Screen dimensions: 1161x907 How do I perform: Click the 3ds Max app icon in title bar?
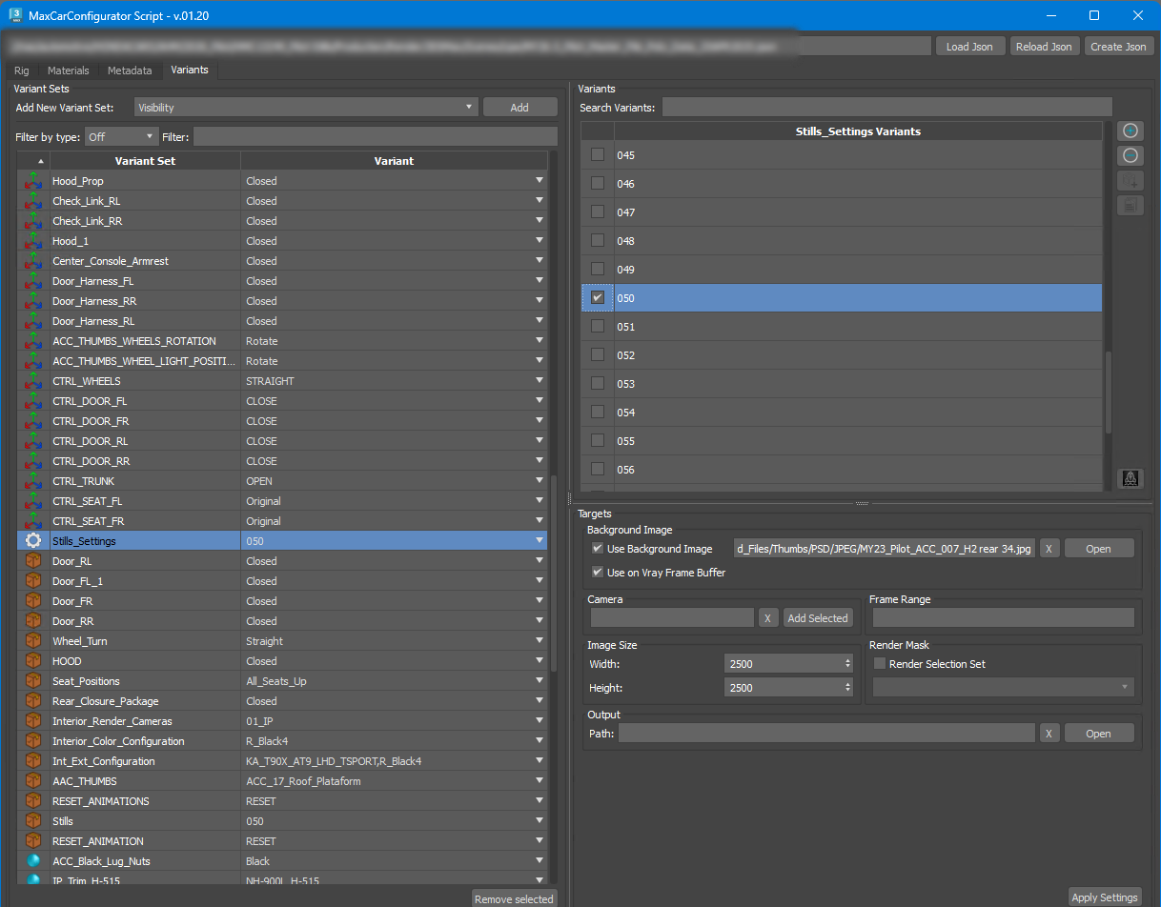tap(15, 15)
